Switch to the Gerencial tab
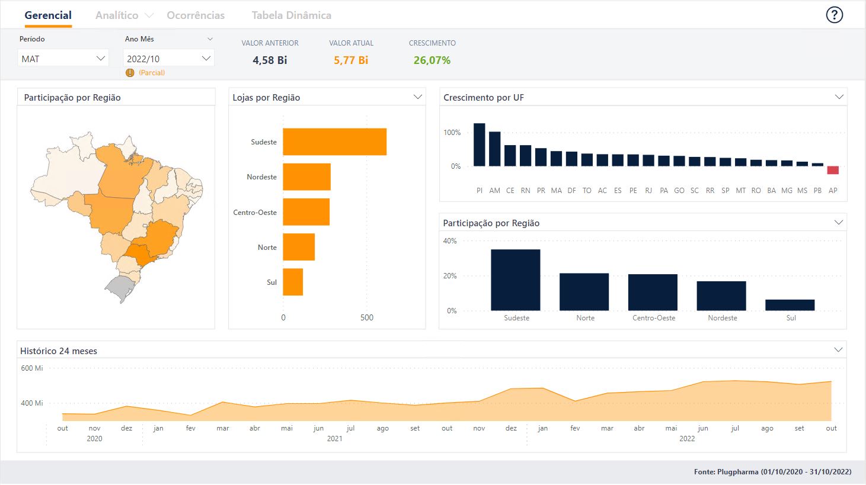Viewport: 866px width, 485px height. (48, 15)
